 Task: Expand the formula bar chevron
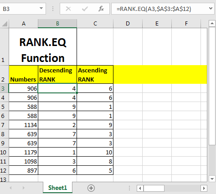pos(211,8)
